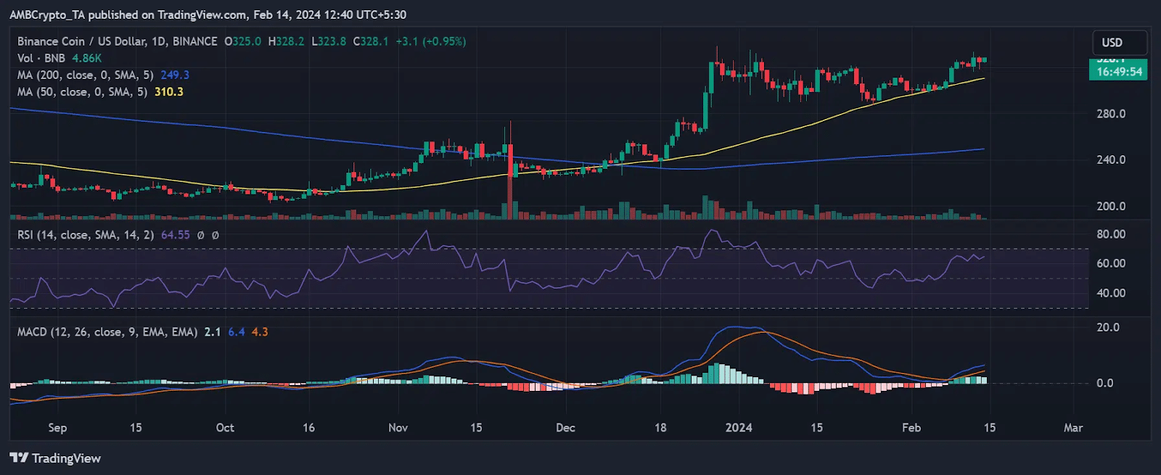Click the MACD (12, 26, close, 9, EMA, EMA) legend
1161x475 pixels.
[107, 332]
